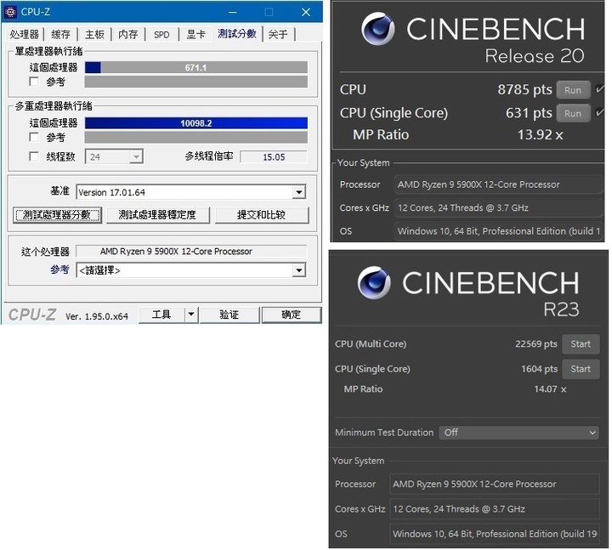612x550 pixels.
Task: Open the 參考 <請選擇> processor dropdown
Action: 191,270
